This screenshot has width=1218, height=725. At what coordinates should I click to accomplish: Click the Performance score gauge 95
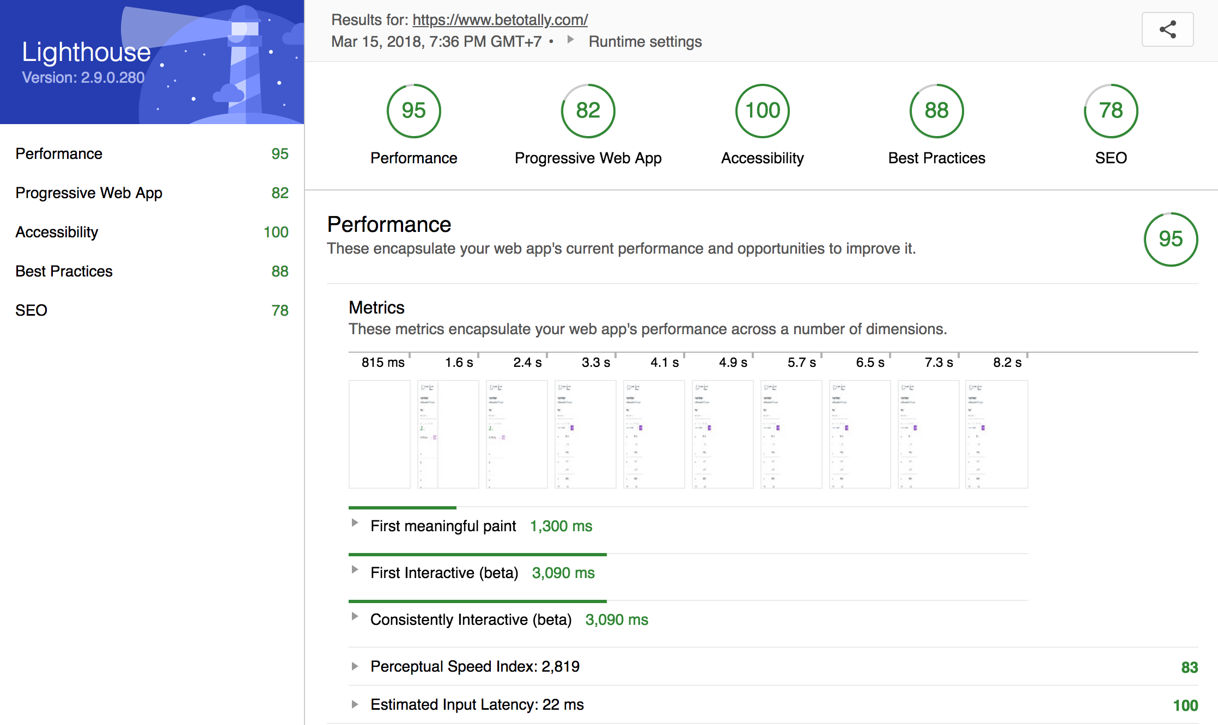pyautogui.click(x=413, y=111)
